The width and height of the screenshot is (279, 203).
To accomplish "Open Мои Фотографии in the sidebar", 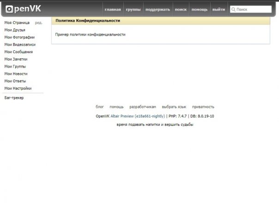I will [x=19, y=37].
